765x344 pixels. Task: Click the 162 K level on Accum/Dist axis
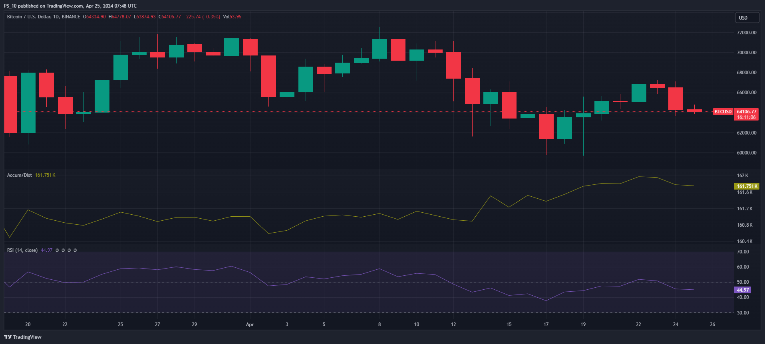click(742, 176)
